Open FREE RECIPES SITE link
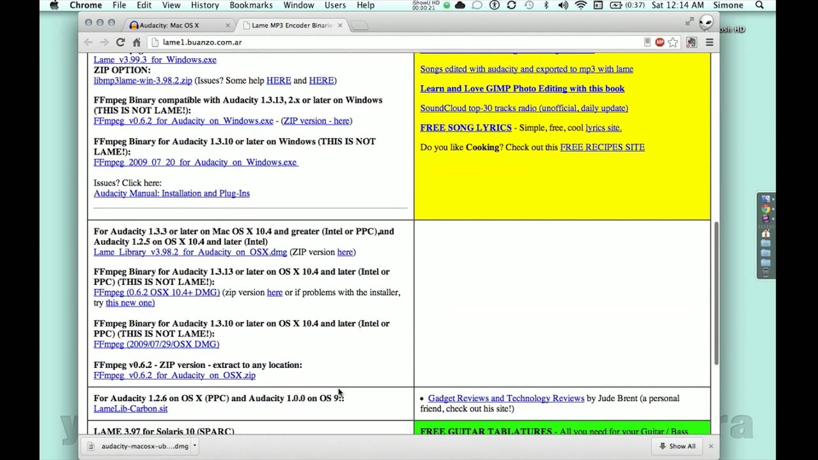818x460 pixels. coord(602,147)
